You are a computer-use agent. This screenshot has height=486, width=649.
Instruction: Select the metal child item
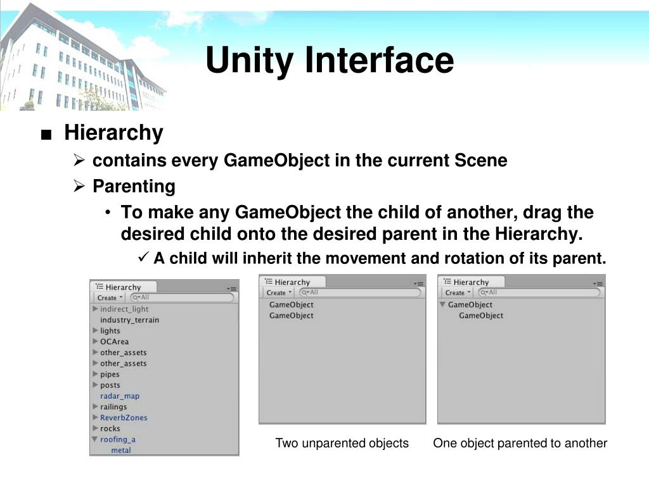click(x=121, y=450)
